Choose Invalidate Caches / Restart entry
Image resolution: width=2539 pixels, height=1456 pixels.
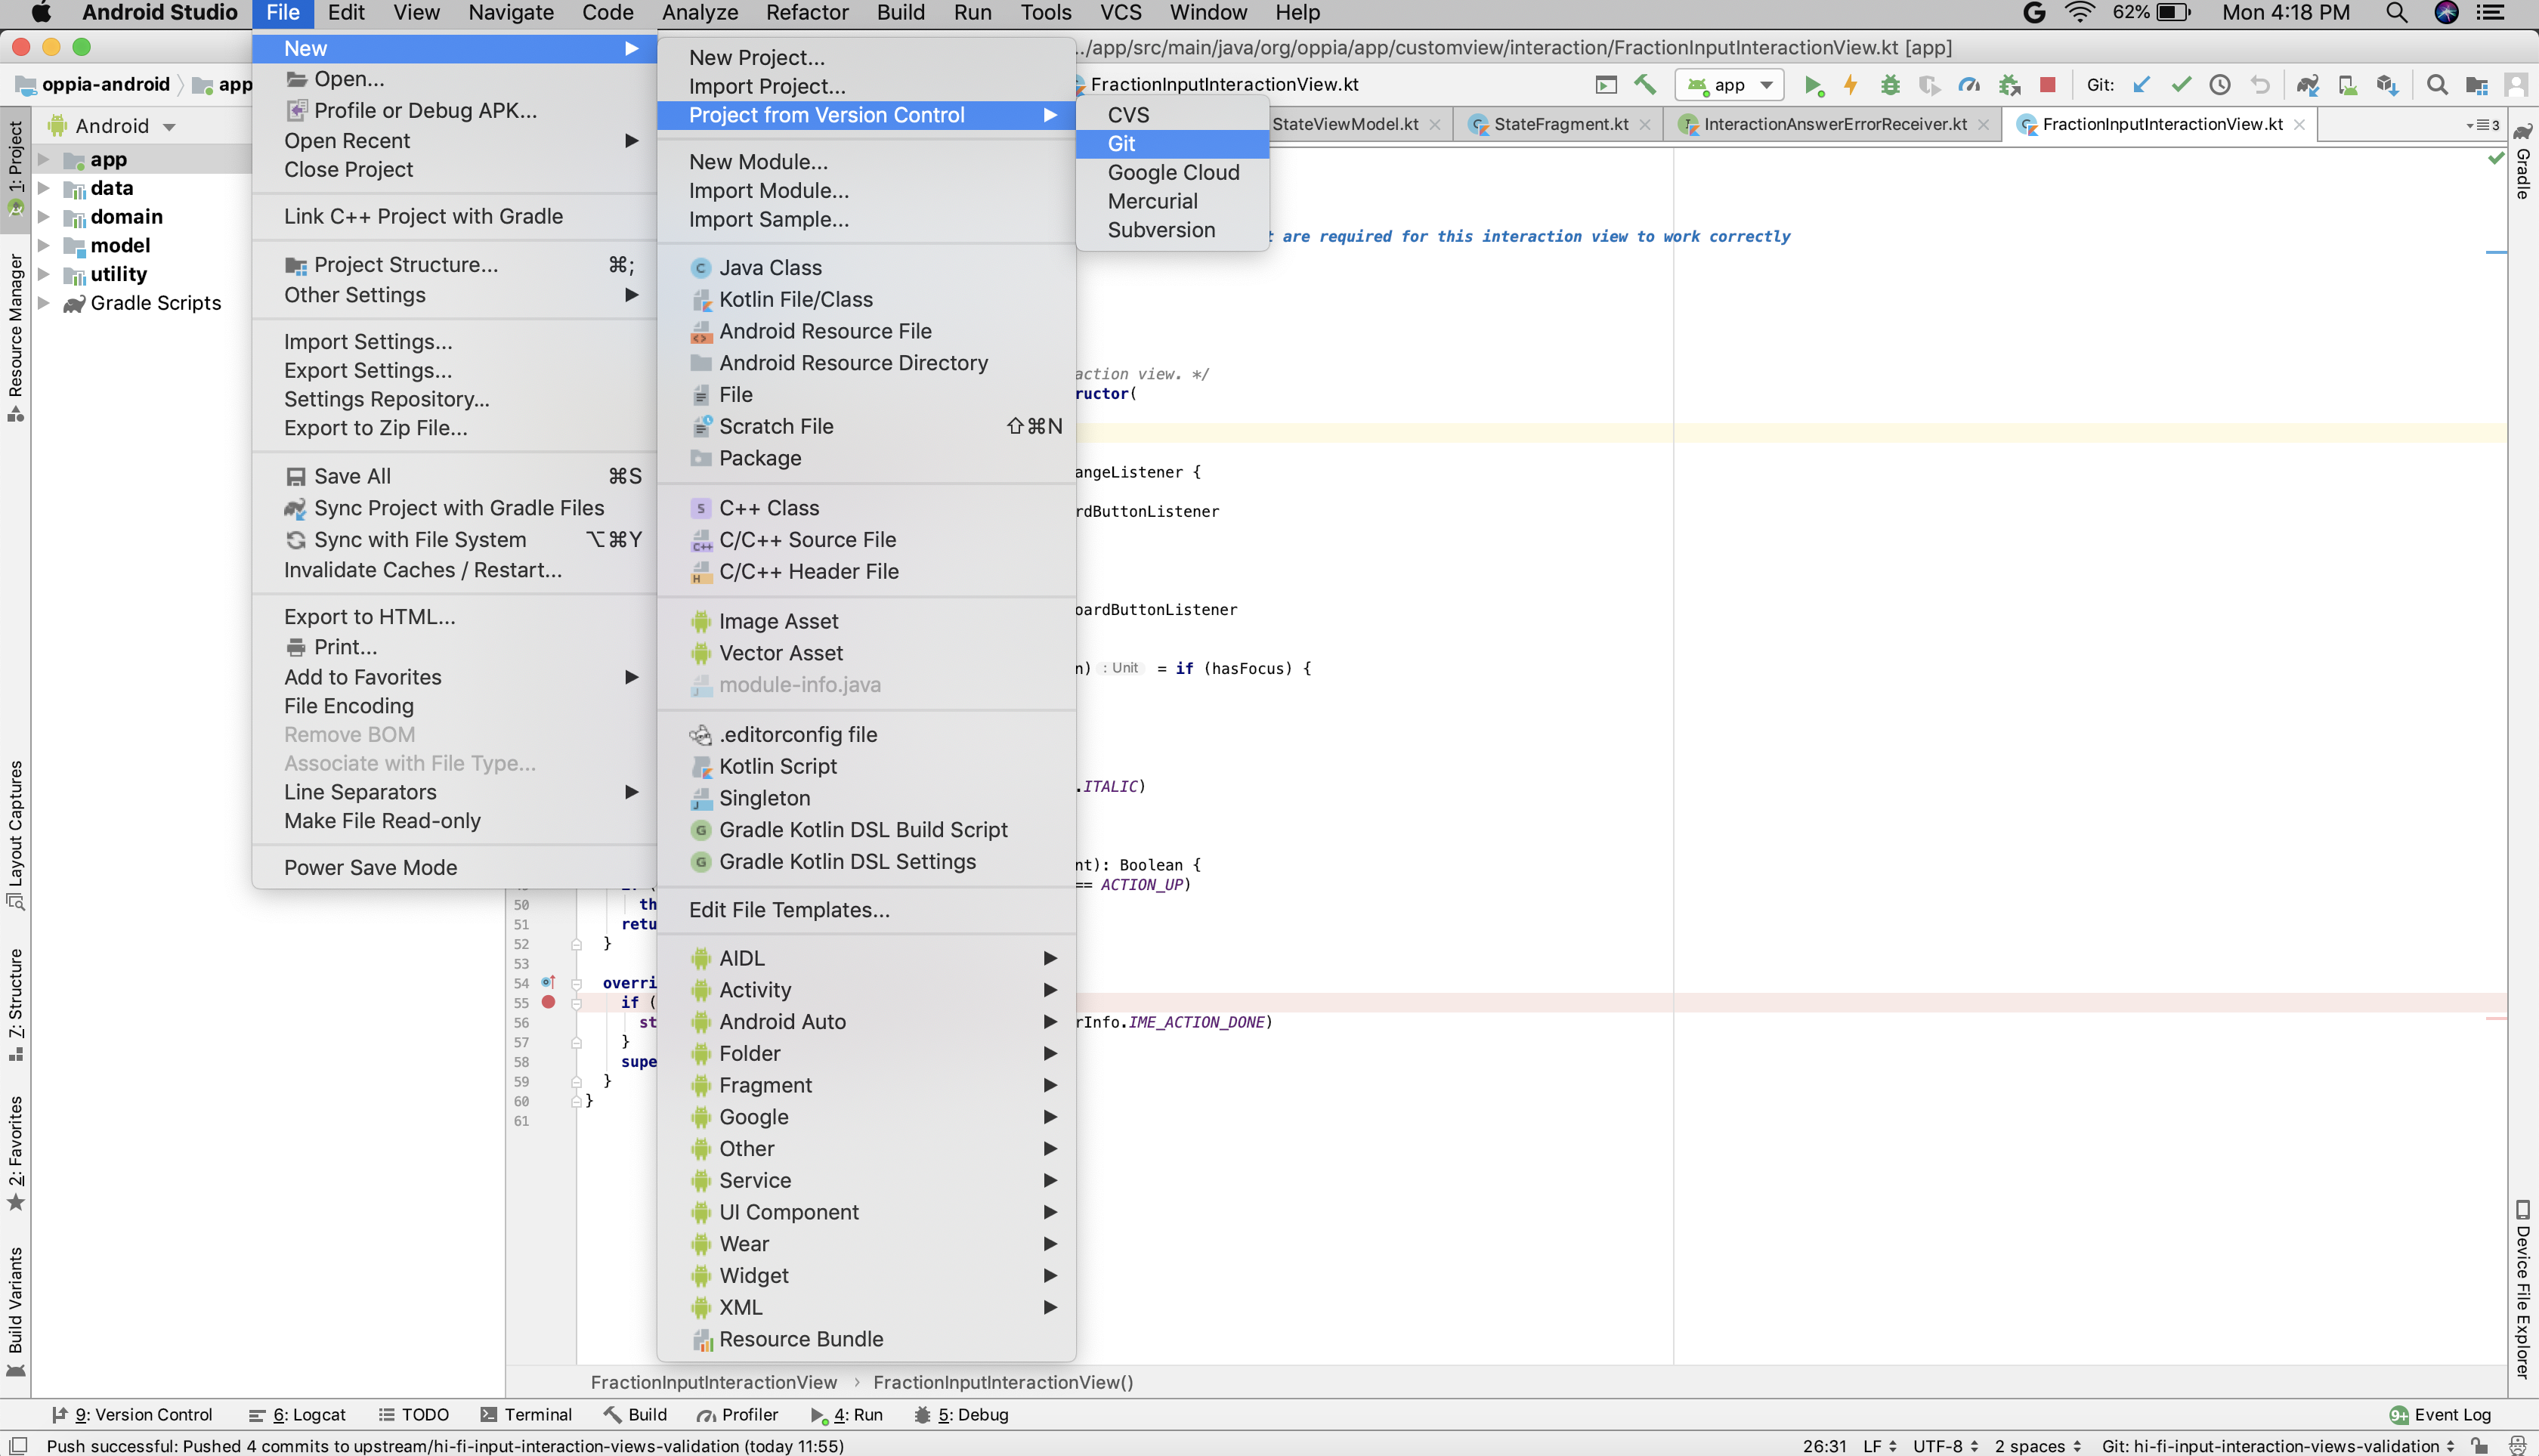[x=454, y=570]
